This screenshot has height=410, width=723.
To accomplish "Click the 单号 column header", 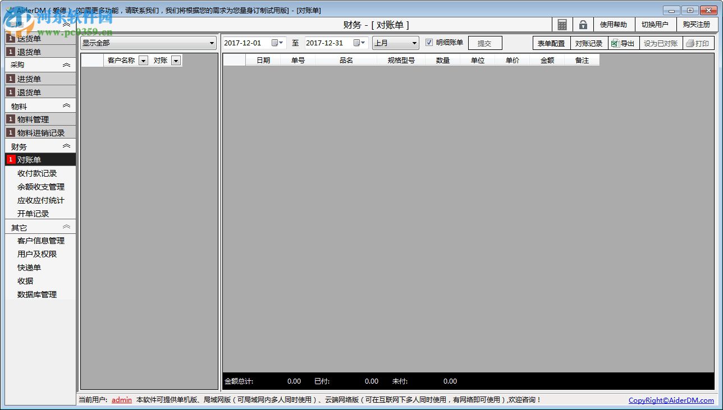I will [x=298, y=60].
